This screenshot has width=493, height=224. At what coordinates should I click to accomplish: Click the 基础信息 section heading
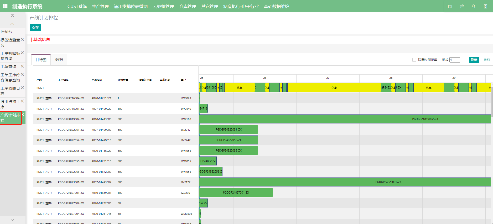point(41,39)
